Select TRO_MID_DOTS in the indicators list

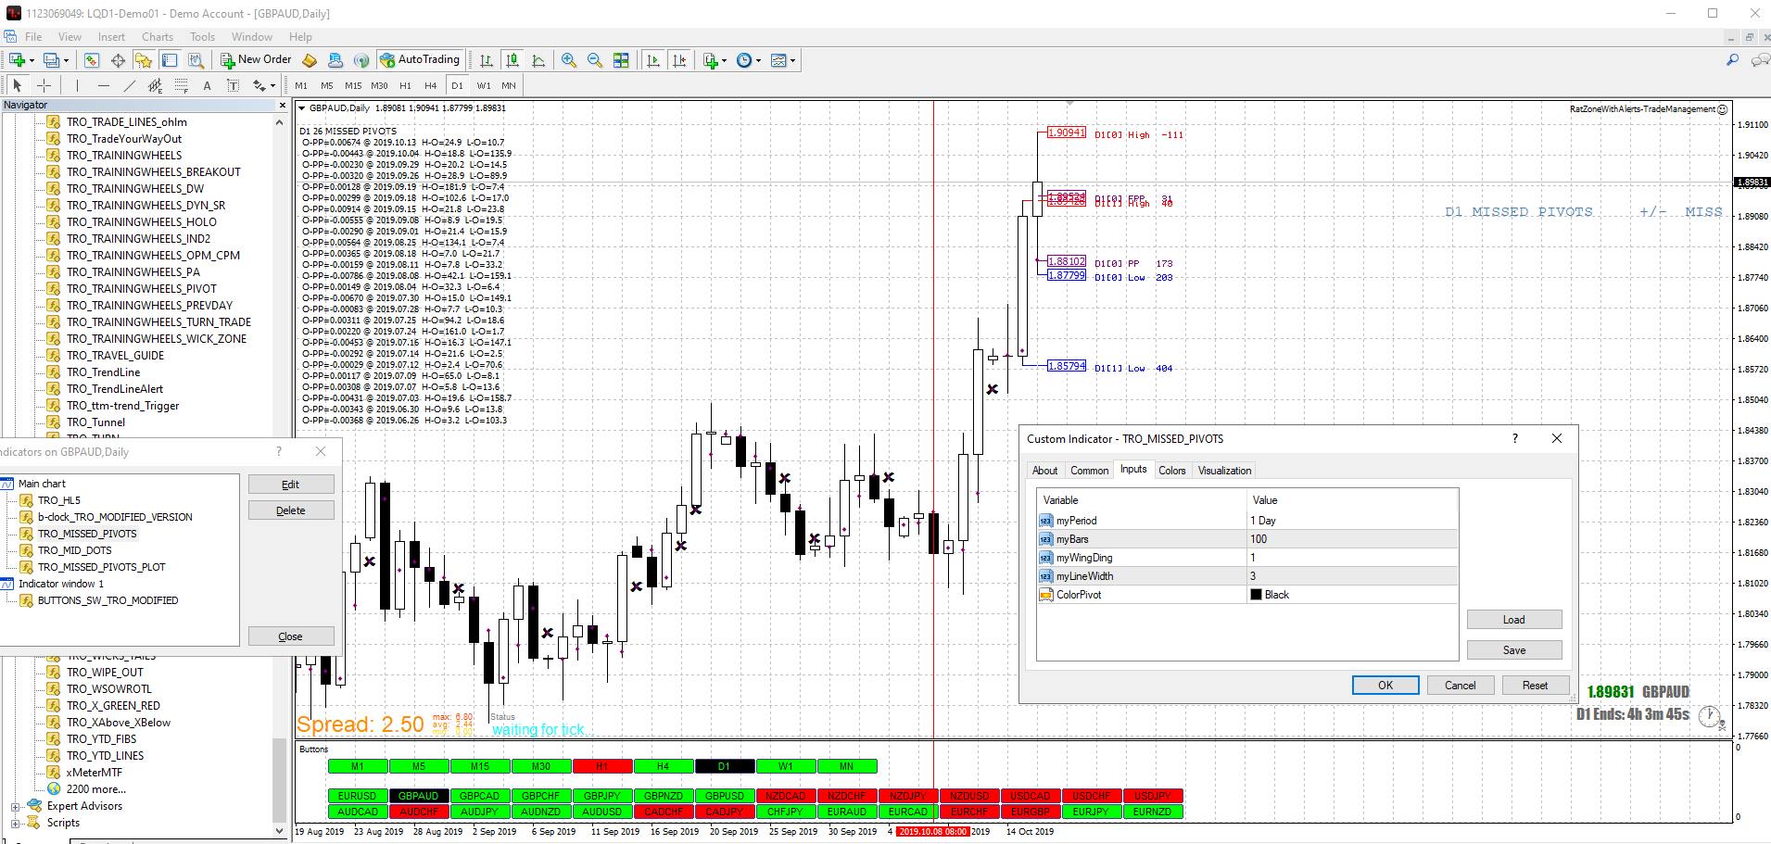coord(74,550)
